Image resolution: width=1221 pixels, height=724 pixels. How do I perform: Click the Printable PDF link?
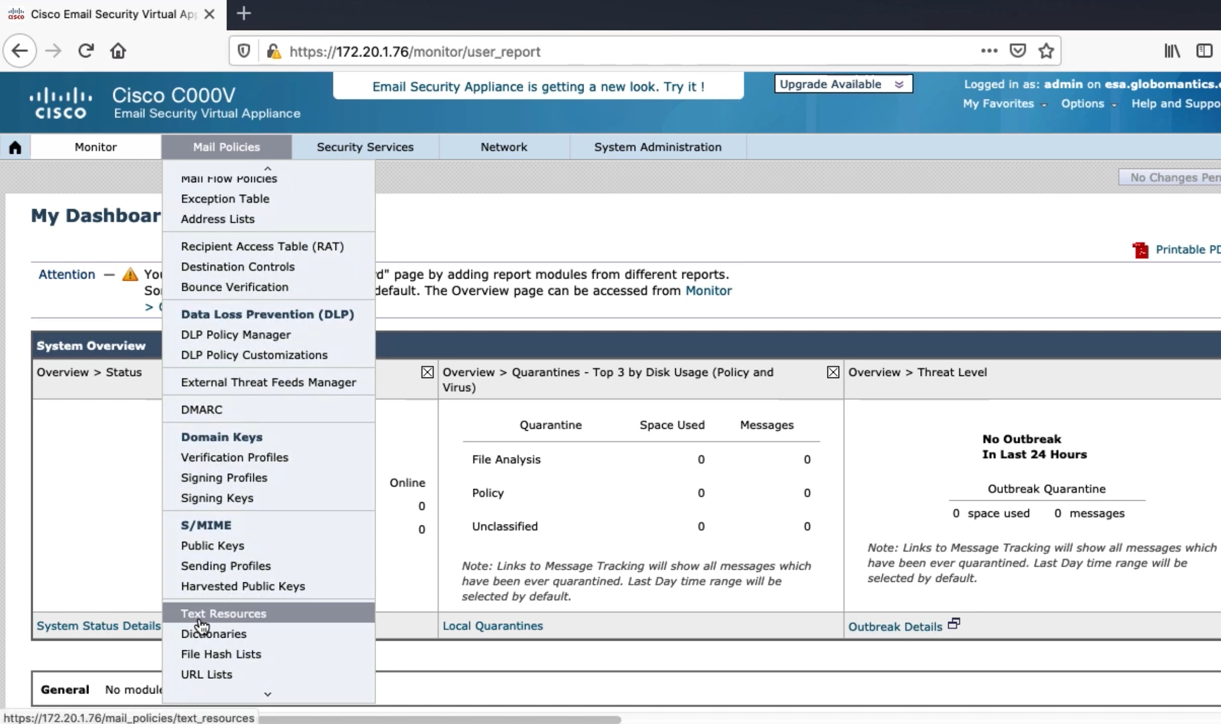coord(1188,250)
